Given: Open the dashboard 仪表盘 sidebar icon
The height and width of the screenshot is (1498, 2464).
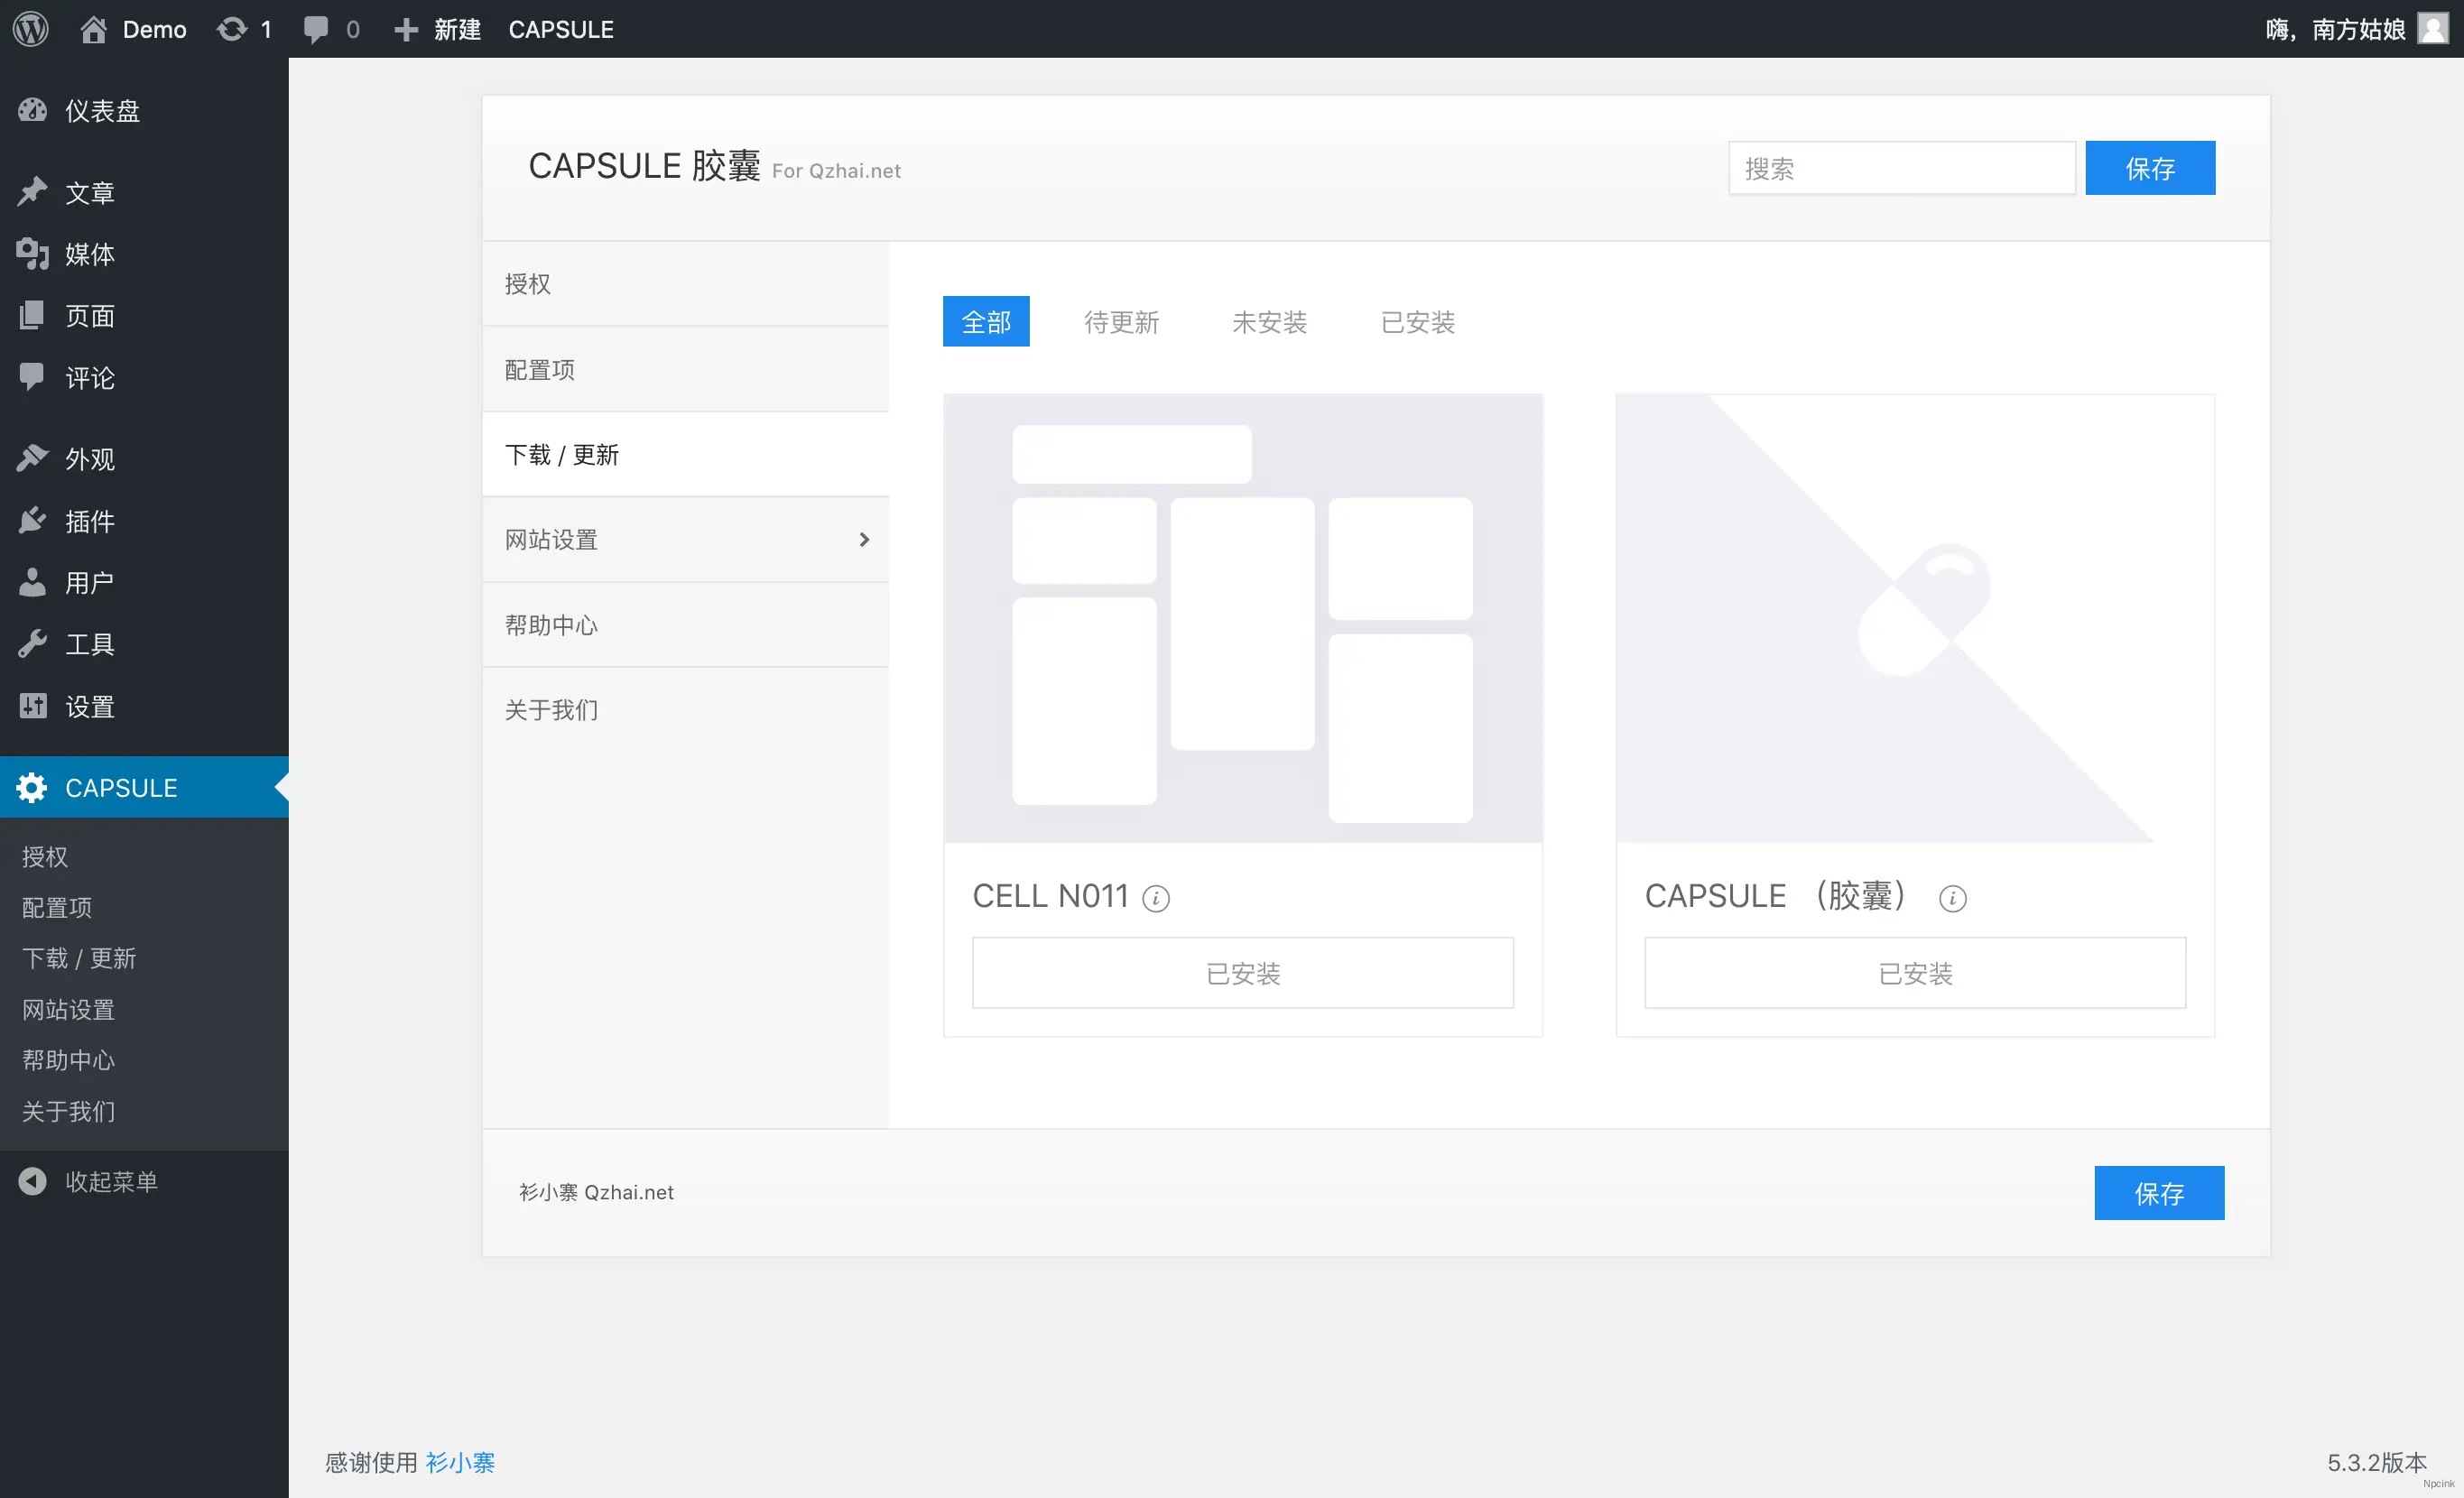Looking at the screenshot, I should point(32,110).
